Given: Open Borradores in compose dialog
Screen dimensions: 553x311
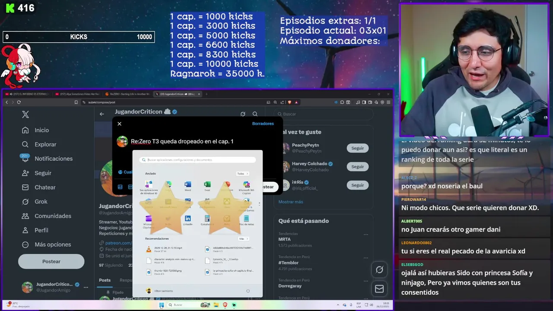Looking at the screenshot, I should pyautogui.click(x=263, y=124).
